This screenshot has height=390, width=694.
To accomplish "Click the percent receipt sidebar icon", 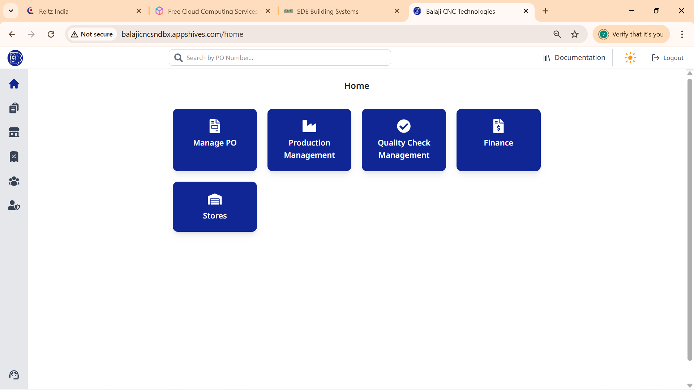I will click(x=14, y=157).
